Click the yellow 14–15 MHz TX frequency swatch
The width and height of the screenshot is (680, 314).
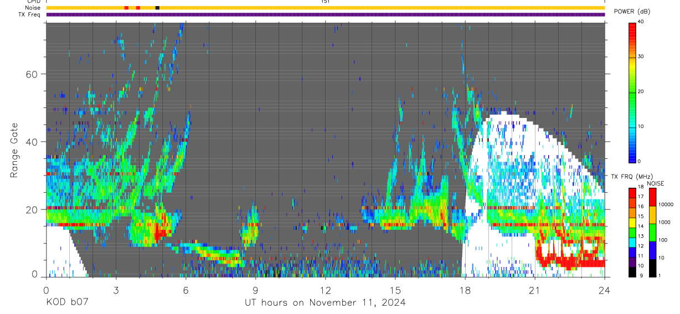[632, 222]
